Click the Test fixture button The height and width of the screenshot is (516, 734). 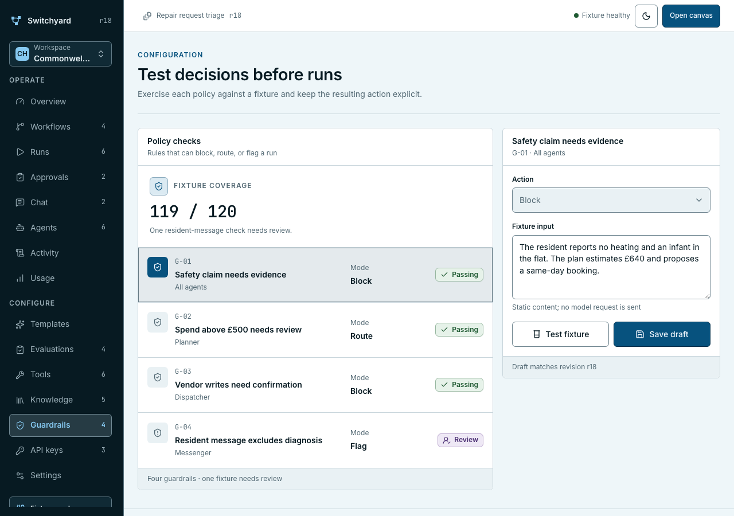(x=560, y=334)
